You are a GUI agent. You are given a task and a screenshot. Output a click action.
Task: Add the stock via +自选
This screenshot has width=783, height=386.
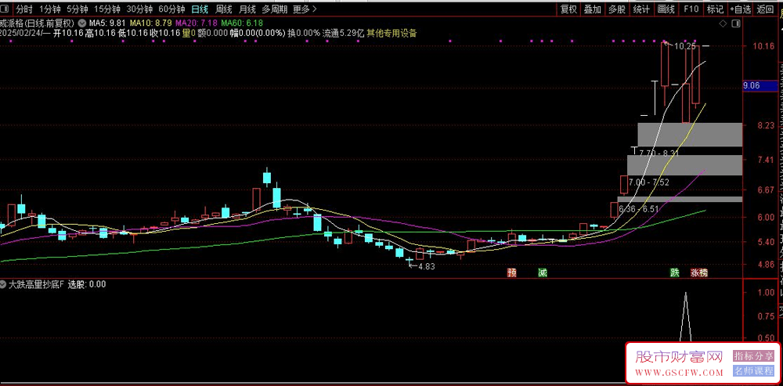tap(739, 9)
